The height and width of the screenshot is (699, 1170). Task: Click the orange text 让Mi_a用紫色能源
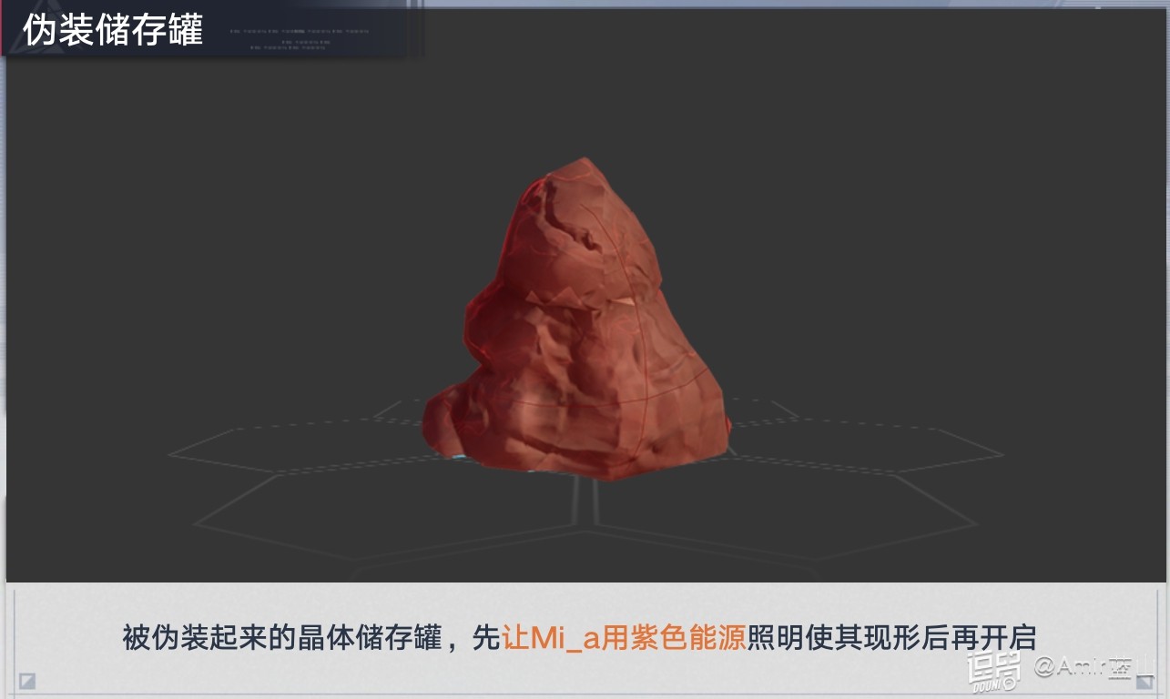624,638
